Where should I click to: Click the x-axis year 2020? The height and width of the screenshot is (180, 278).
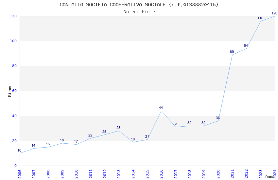pyautogui.click(x=218, y=174)
